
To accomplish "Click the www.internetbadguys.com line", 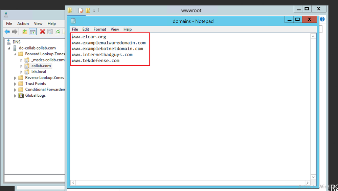I will 102,55.
